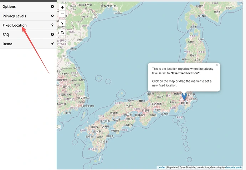Zoom out the map with minus button

(x=62, y=14)
